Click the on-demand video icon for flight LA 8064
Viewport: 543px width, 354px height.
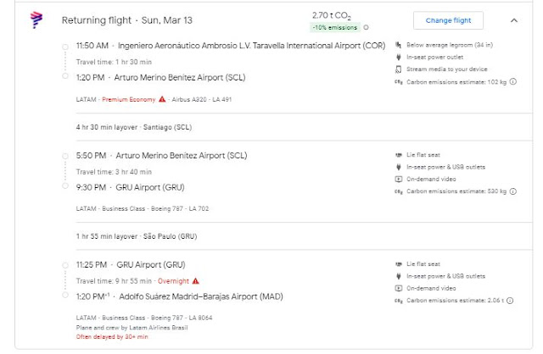click(399, 289)
